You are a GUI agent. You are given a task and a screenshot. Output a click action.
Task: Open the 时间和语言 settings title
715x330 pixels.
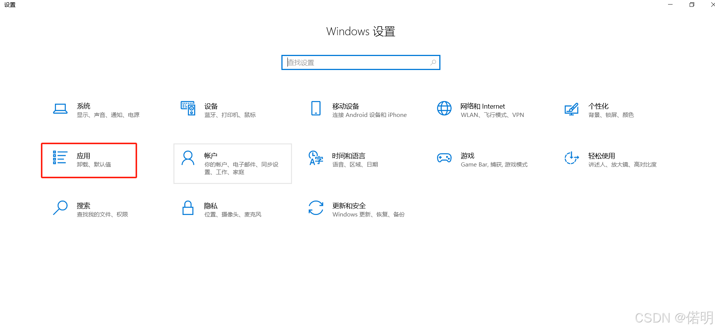click(349, 156)
